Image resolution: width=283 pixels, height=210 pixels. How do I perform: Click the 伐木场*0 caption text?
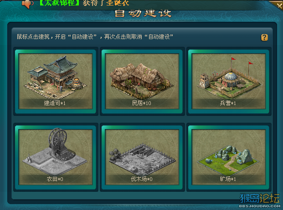[x=141, y=179]
